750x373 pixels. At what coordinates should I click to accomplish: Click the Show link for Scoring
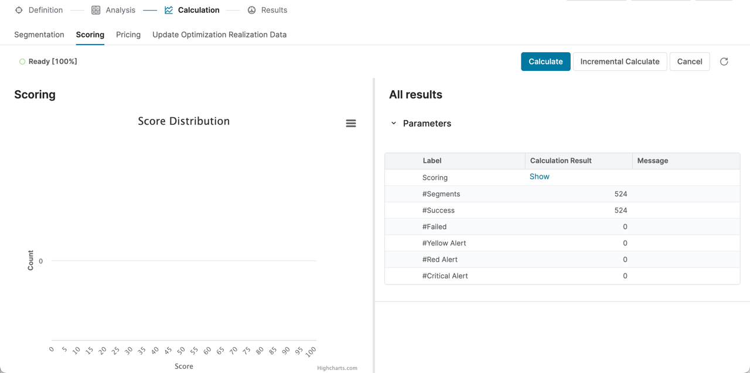tap(539, 176)
